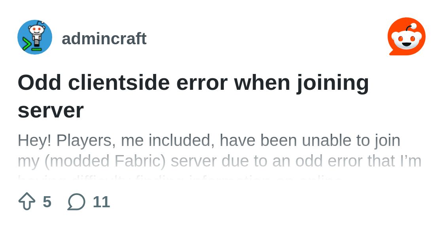Open the post titled "Odd clientside error when joining"
This screenshot has height=231, width=443.
[x=193, y=83]
